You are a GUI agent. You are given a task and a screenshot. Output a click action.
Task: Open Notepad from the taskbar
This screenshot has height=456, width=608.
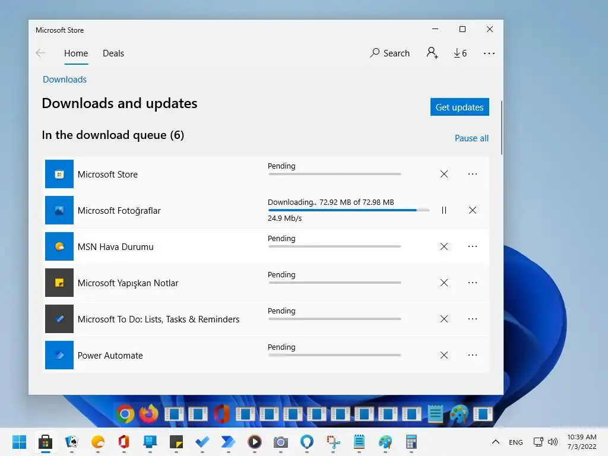coord(359,442)
